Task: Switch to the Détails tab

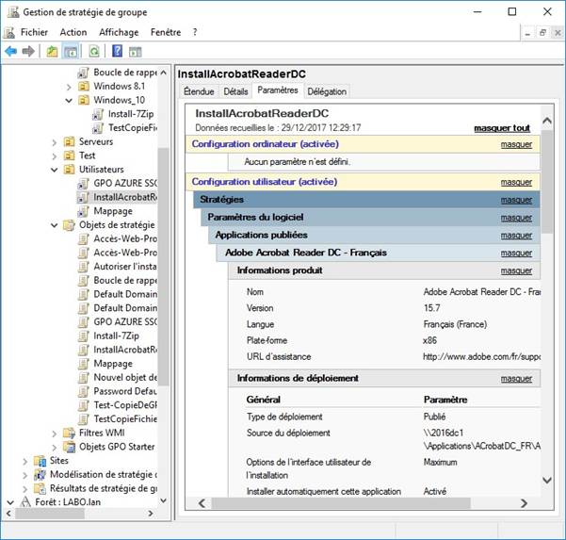Action: coord(235,91)
